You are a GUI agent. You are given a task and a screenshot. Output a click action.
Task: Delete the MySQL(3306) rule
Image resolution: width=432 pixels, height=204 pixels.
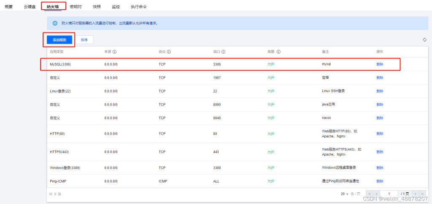(380, 64)
